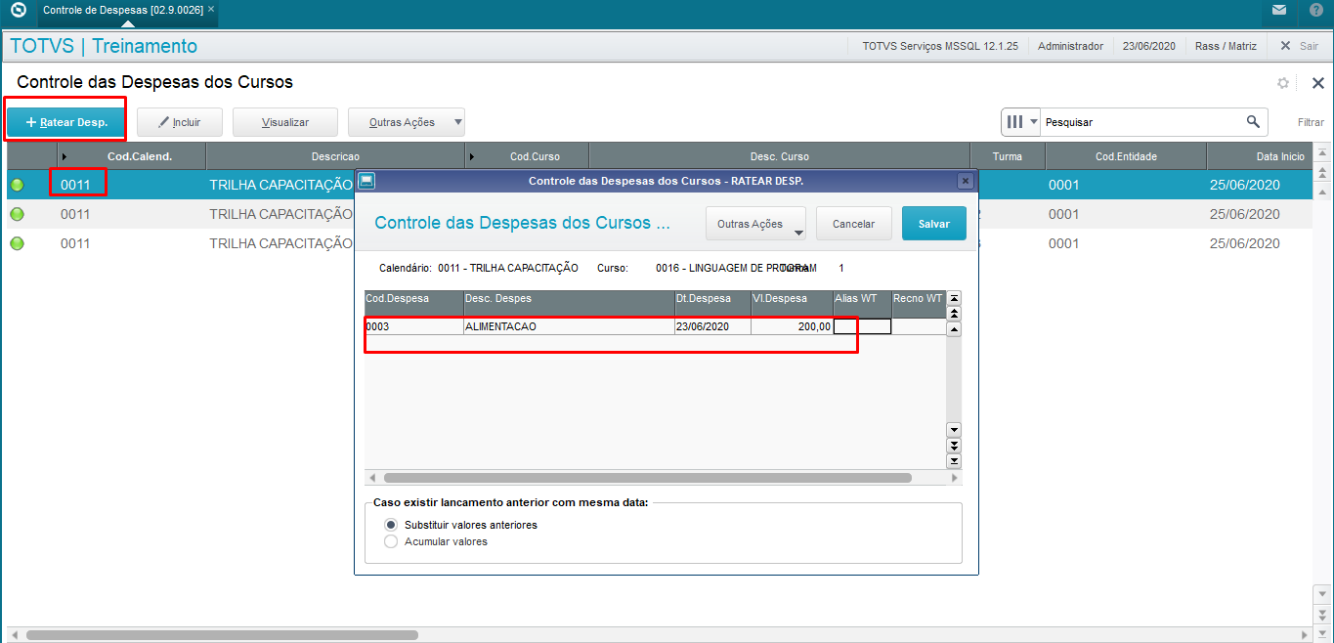This screenshot has width=1334, height=643.
Task: Select Acumular valores option
Action: (x=391, y=541)
